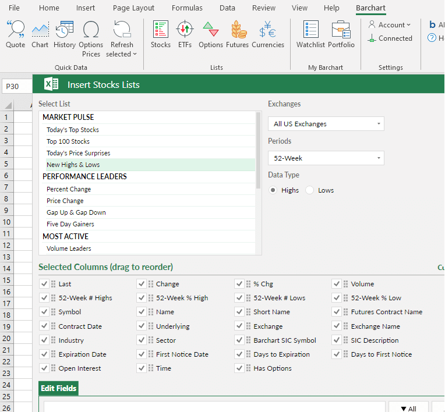This screenshot has width=445, height=412.
Task: Open the Page Layout tab
Action: click(133, 8)
